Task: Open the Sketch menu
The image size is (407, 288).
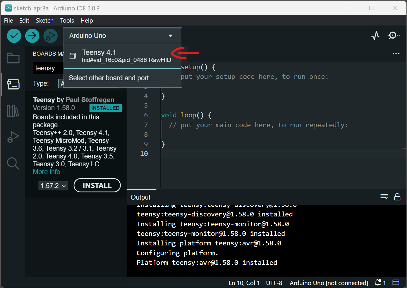Action: tap(45, 21)
